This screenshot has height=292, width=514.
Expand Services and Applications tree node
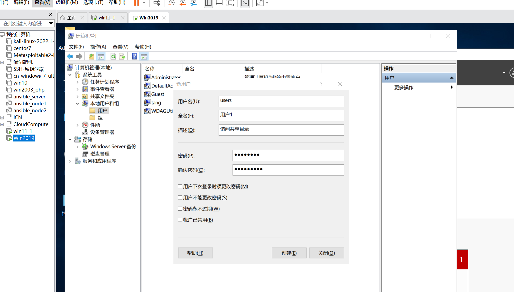click(70, 161)
